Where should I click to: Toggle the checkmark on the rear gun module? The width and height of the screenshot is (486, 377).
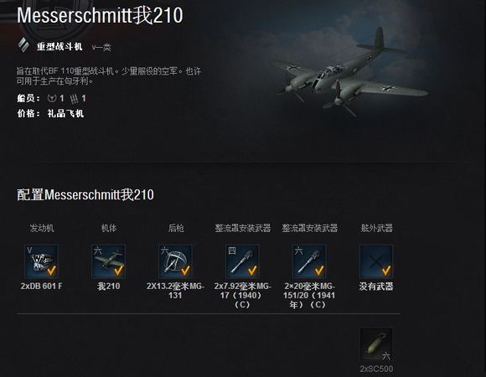pyautogui.click(x=185, y=271)
